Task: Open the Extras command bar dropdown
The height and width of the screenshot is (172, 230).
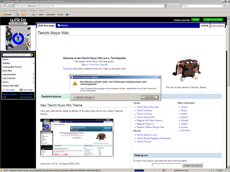Action: tap(61, 15)
